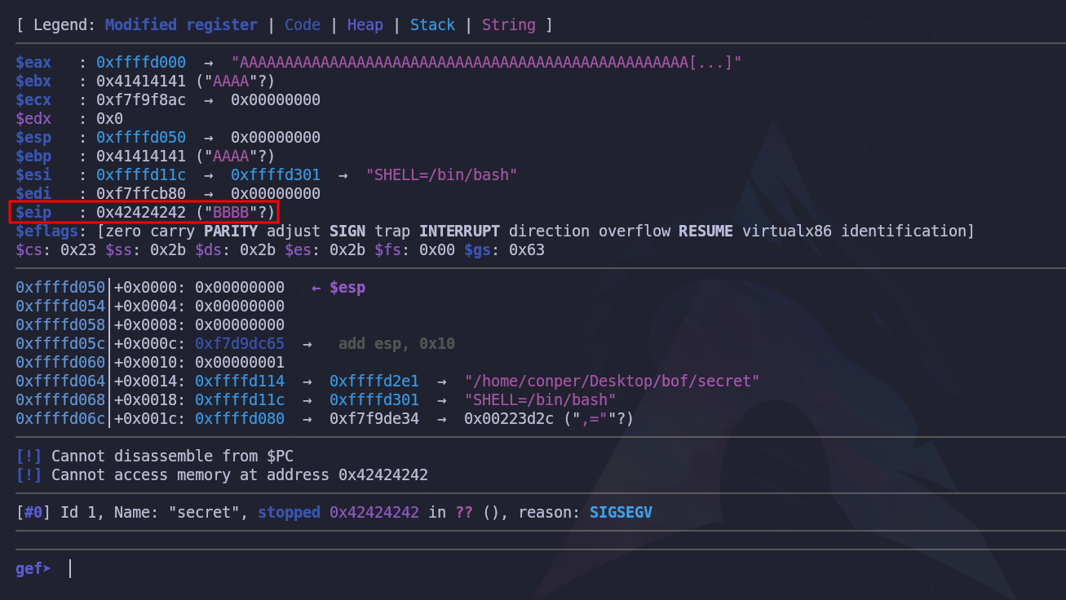Click the $eax register name
The image size is (1066, 600).
(33, 63)
